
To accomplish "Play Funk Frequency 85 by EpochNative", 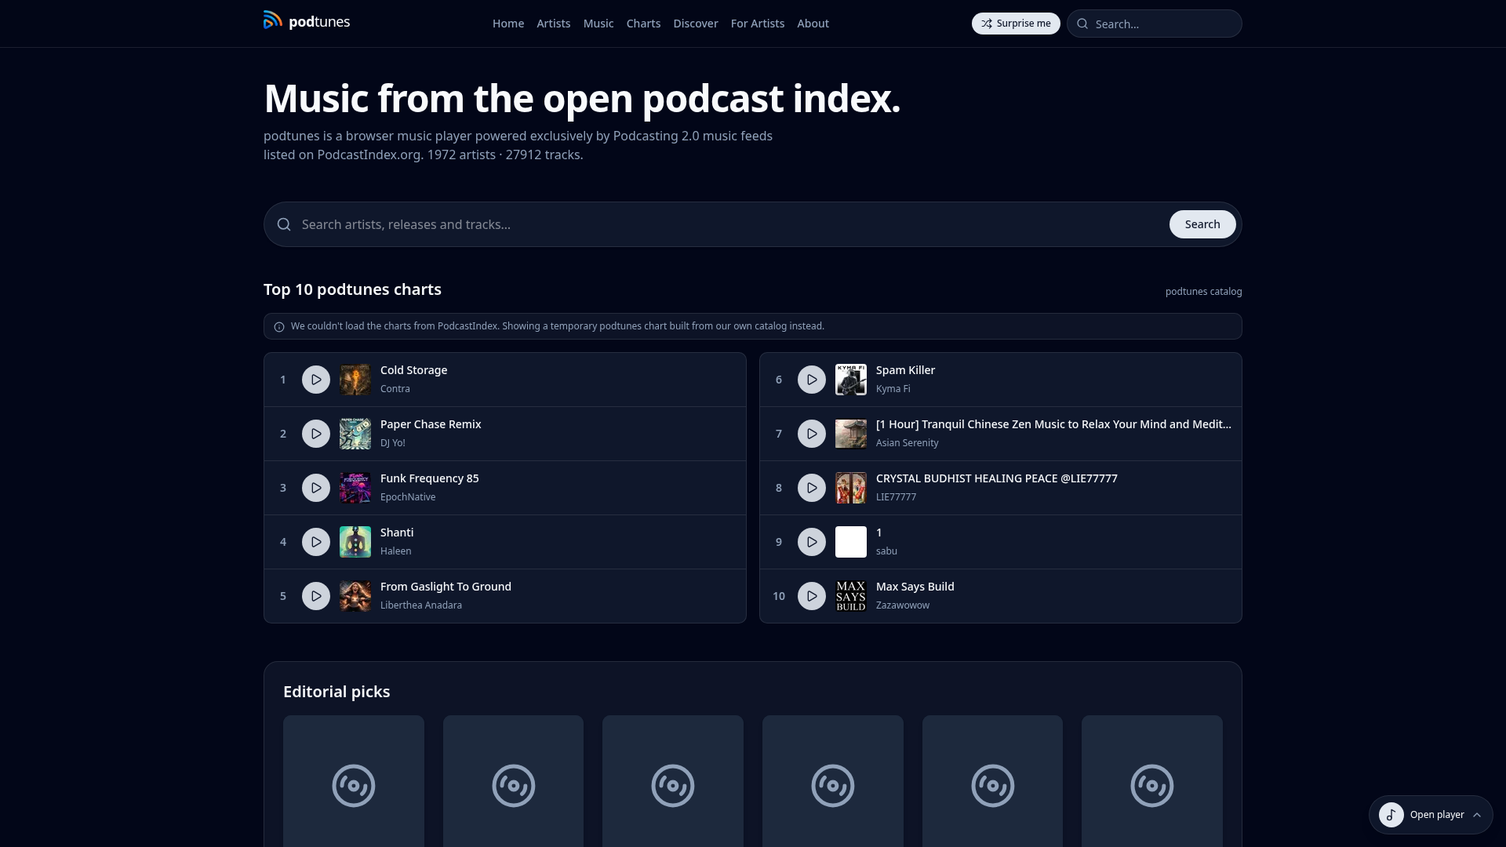I will click(x=316, y=488).
